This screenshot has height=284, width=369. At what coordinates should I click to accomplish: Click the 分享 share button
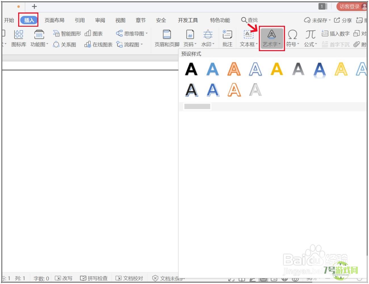point(343,20)
